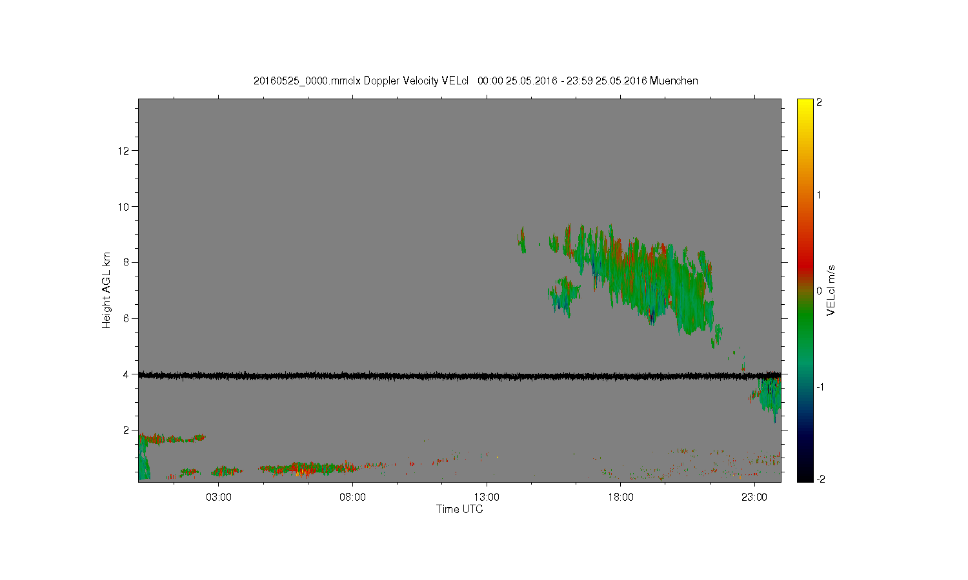Click the 18:00 time tick label

620,497
